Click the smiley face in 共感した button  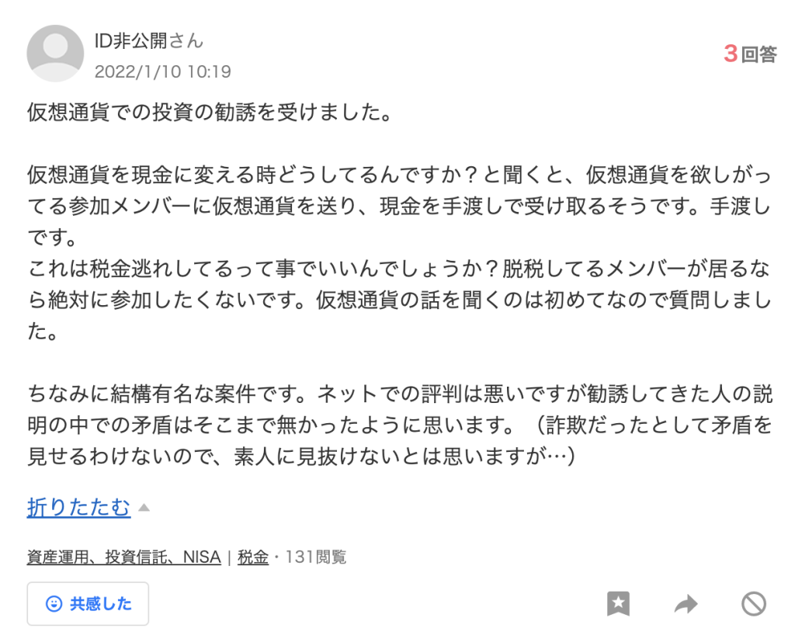tap(54, 603)
